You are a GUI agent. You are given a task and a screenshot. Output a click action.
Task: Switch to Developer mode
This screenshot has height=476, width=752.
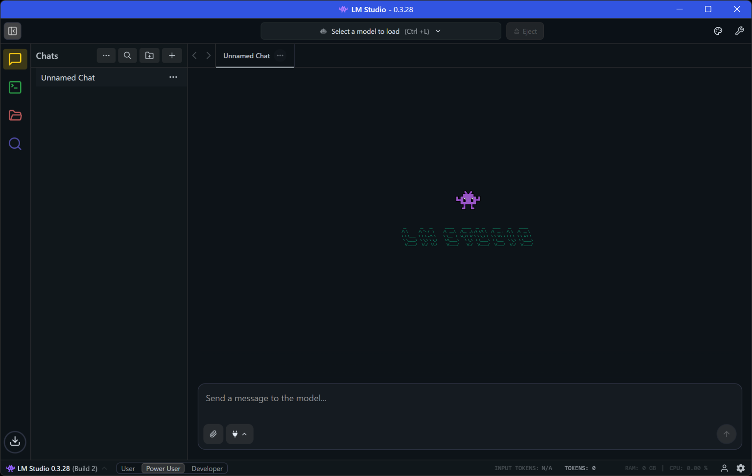[207, 468]
